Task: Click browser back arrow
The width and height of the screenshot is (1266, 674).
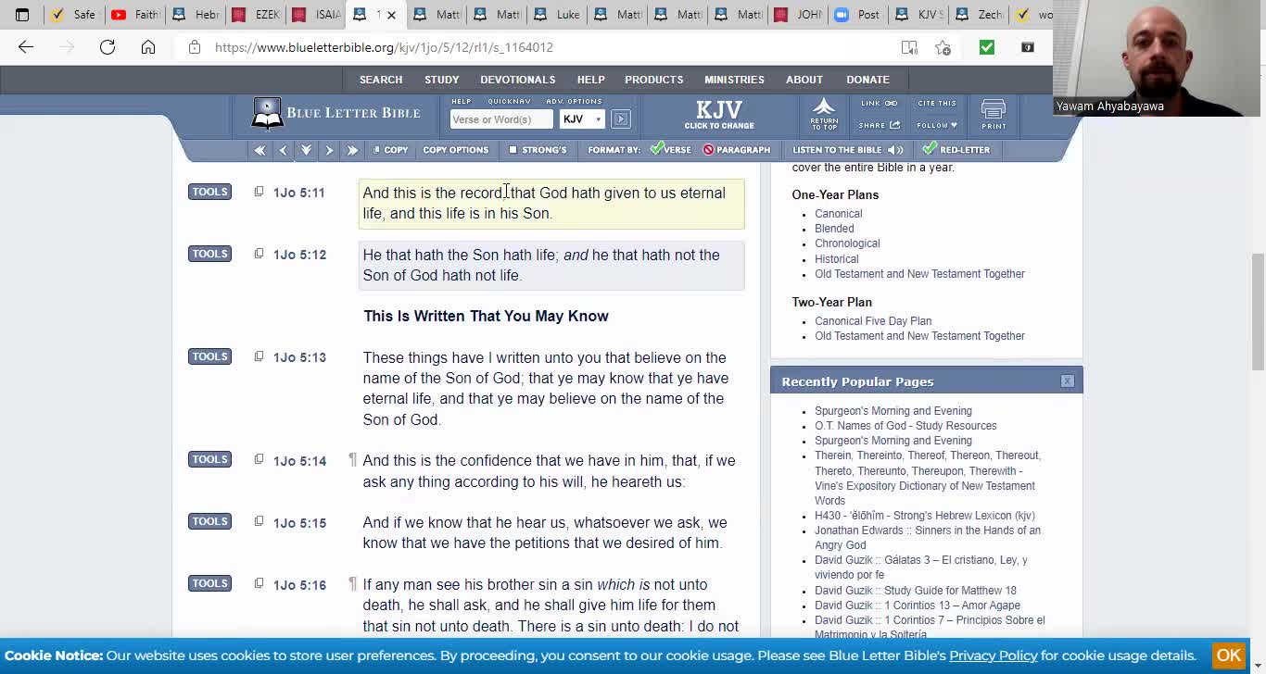Action: (x=26, y=47)
